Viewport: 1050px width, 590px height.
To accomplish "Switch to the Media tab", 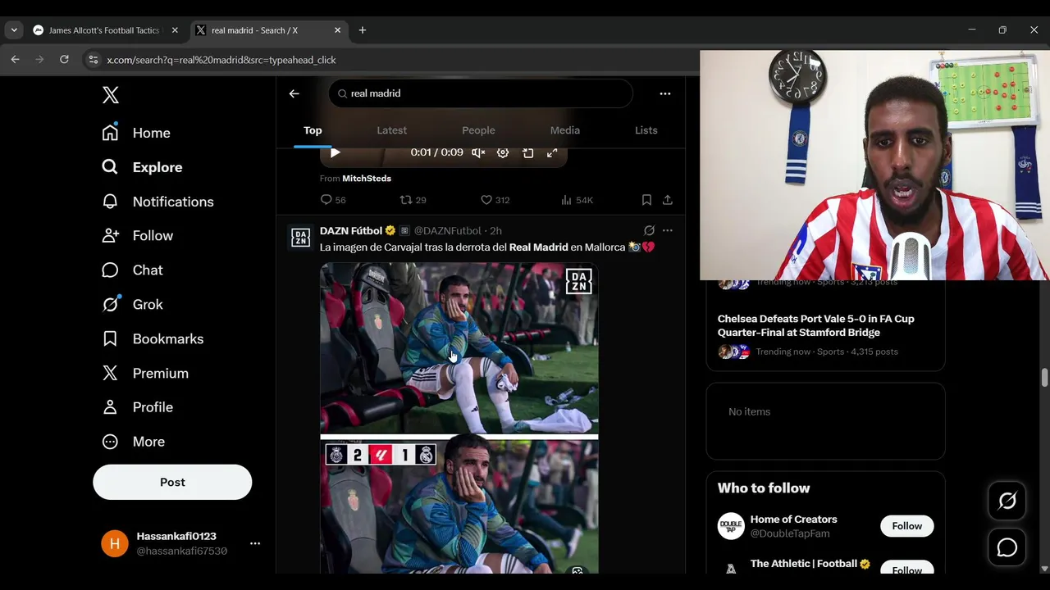I will [565, 130].
